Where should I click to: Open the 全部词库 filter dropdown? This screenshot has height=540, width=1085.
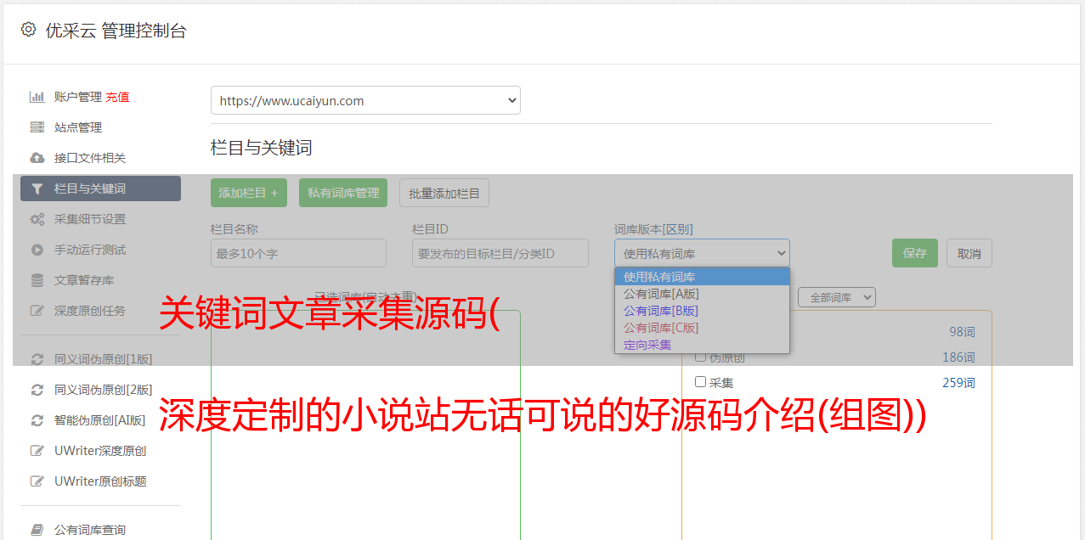[837, 297]
